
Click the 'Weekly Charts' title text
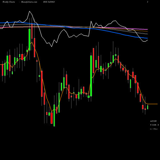(x=9, y=2)
